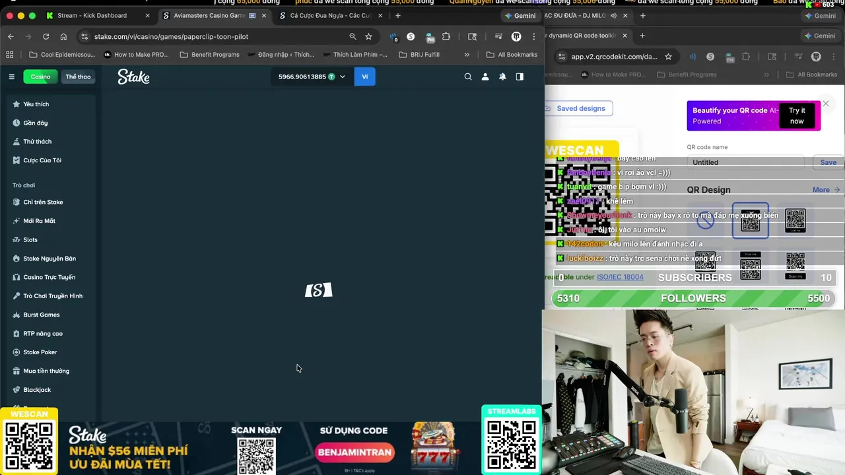This screenshot has width=845, height=475.
Task: Open the Stake search icon
Action: click(x=468, y=77)
